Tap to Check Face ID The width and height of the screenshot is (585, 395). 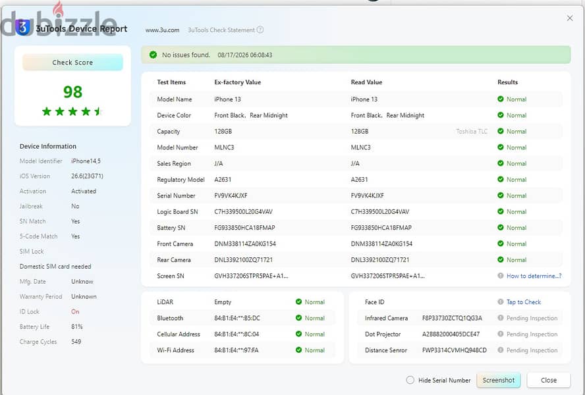click(x=524, y=302)
